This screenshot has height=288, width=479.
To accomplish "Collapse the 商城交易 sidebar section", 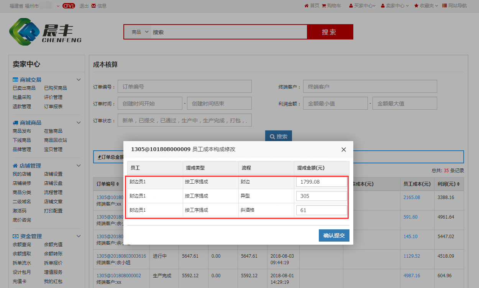I will click(x=79, y=80).
